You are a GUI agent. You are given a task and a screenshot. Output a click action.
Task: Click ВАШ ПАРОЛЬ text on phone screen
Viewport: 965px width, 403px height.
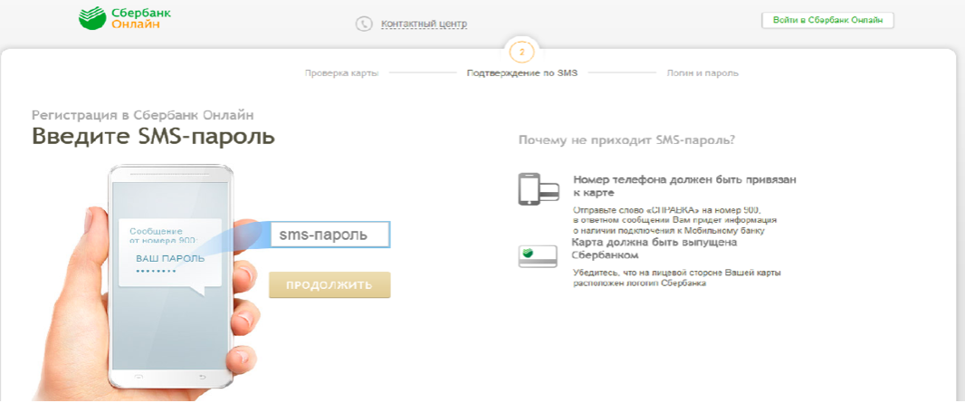click(x=170, y=258)
